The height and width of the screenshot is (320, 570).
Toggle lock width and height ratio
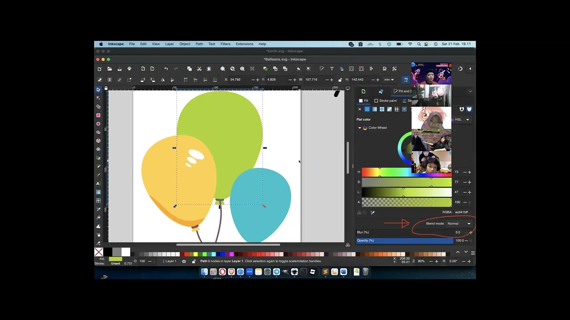pos(340,80)
